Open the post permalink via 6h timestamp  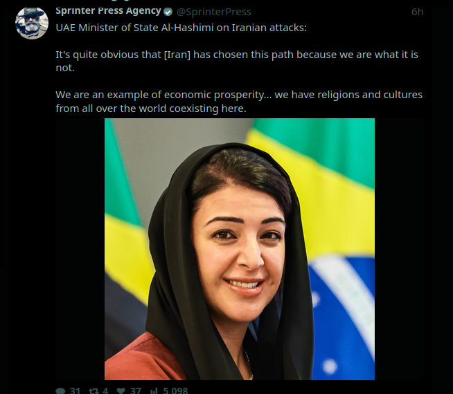tap(418, 12)
